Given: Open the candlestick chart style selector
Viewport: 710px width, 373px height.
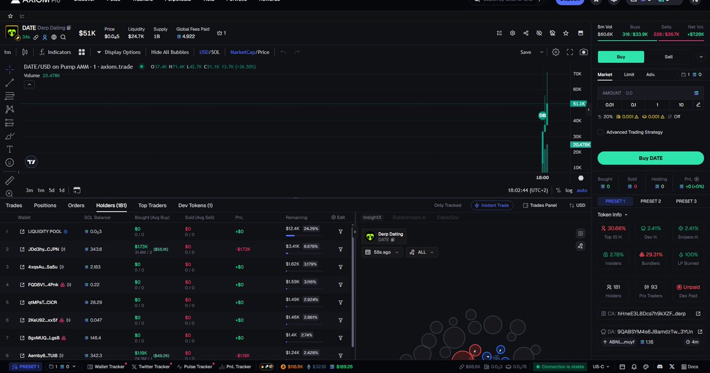Looking at the screenshot, I should tap(25, 52).
